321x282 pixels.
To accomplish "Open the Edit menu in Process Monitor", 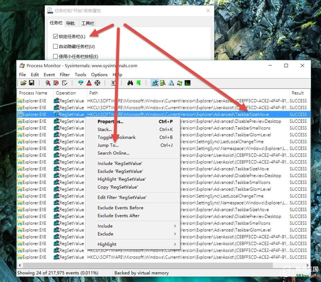I will tap(35, 75).
